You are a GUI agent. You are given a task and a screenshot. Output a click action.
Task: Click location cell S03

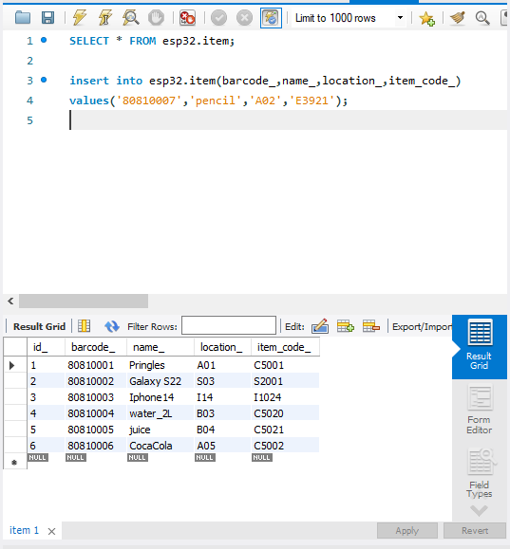click(x=222, y=381)
